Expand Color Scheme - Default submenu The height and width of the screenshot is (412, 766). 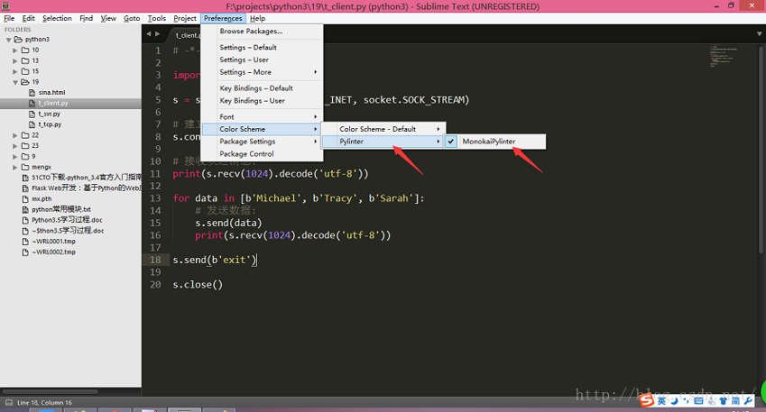click(x=383, y=129)
